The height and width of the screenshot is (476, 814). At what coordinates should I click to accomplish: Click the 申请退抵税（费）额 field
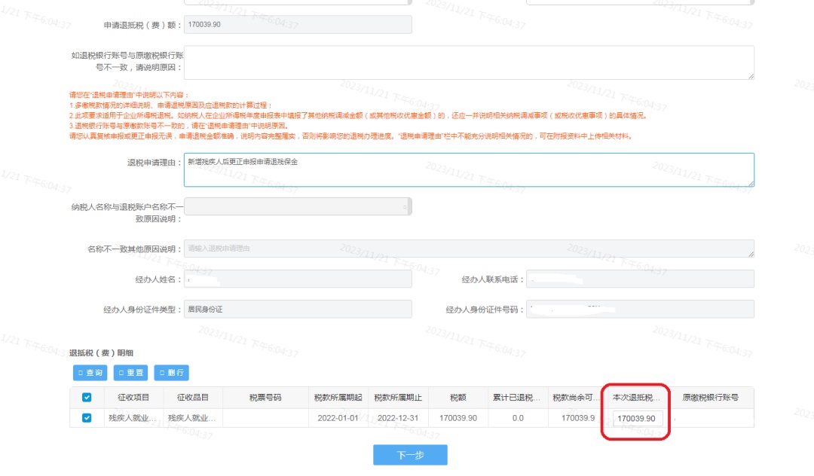[298, 25]
